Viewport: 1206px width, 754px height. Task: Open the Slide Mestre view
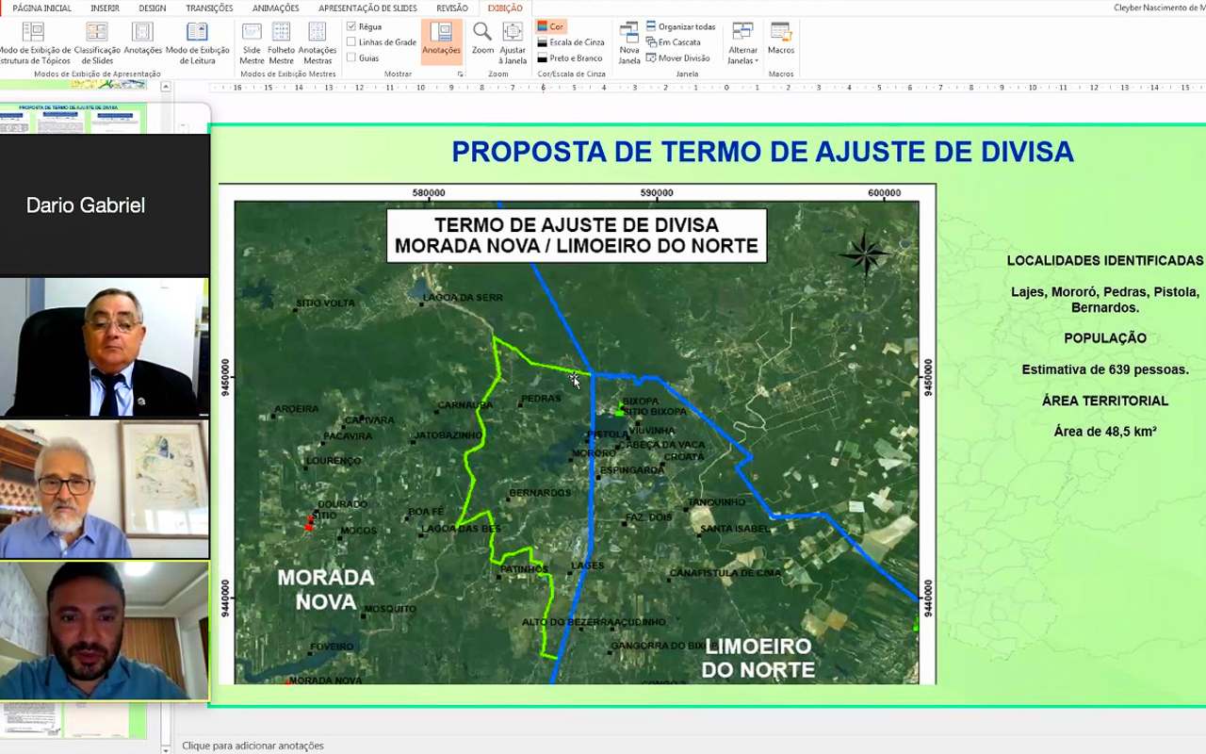(x=252, y=42)
